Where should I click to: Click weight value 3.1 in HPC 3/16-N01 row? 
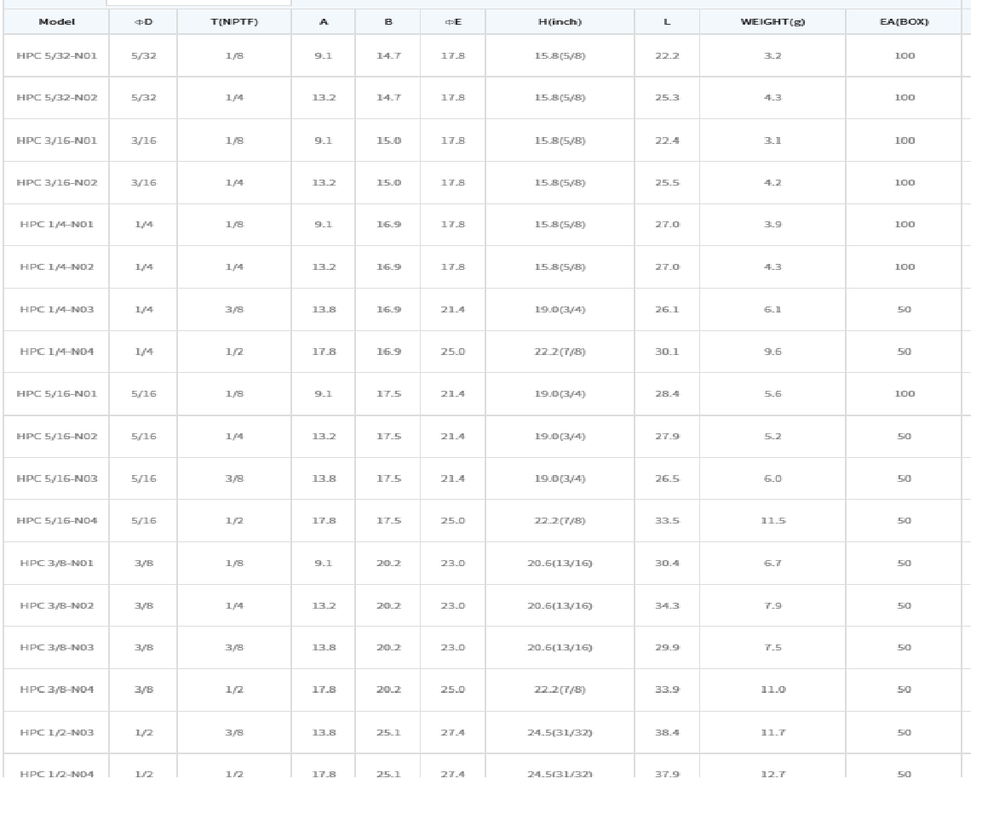click(772, 140)
